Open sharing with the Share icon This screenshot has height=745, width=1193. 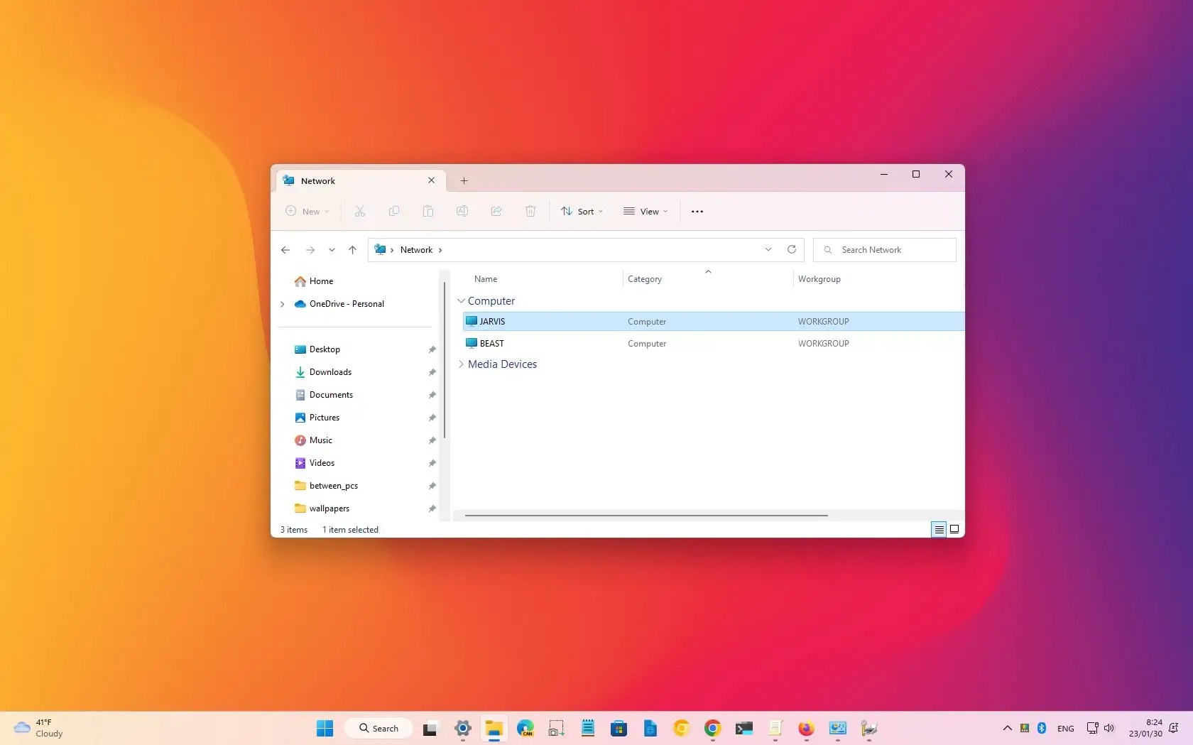click(x=496, y=211)
